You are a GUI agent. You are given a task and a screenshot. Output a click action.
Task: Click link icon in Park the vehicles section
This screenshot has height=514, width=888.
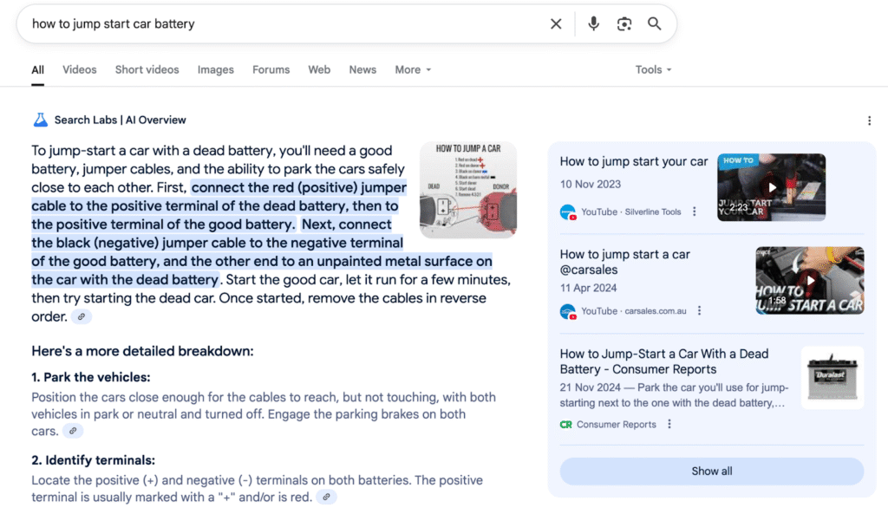tap(73, 432)
